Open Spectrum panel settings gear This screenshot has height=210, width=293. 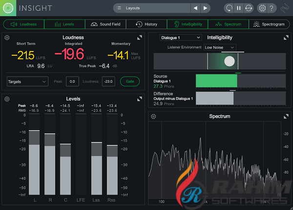click(x=153, y=117)
